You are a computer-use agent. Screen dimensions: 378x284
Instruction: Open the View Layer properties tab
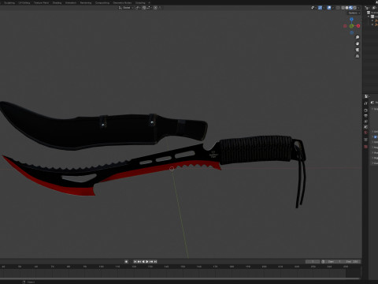click(x=365, y=121)
